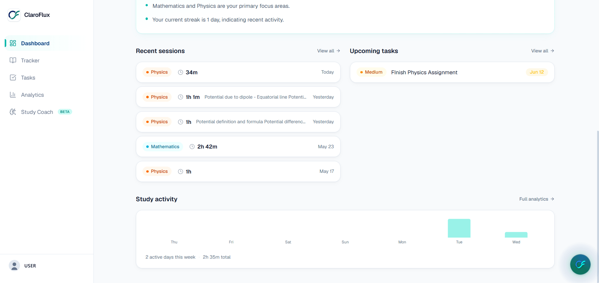
Task: Click the Recent sessions heading
Action: pyautogui.click(x=160, y=51)
